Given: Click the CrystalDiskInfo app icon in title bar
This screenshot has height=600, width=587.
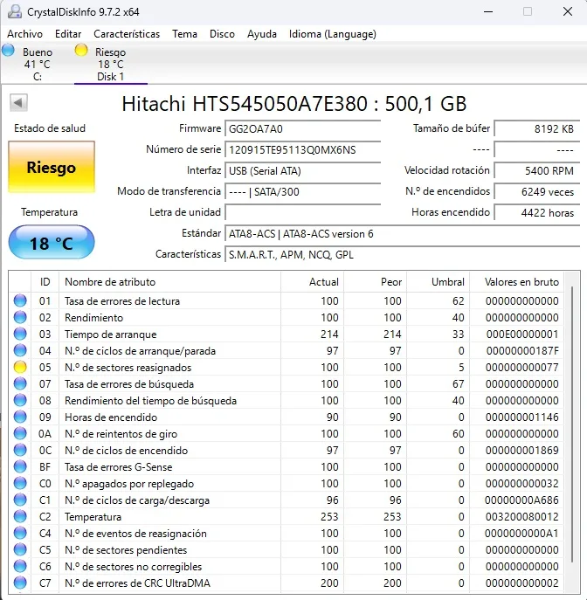Looking at the screenshot, I should pyautogui.click(x=15, y=11).
